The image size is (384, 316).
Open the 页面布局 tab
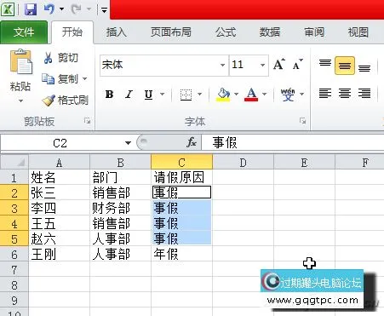tap(170, 32)
